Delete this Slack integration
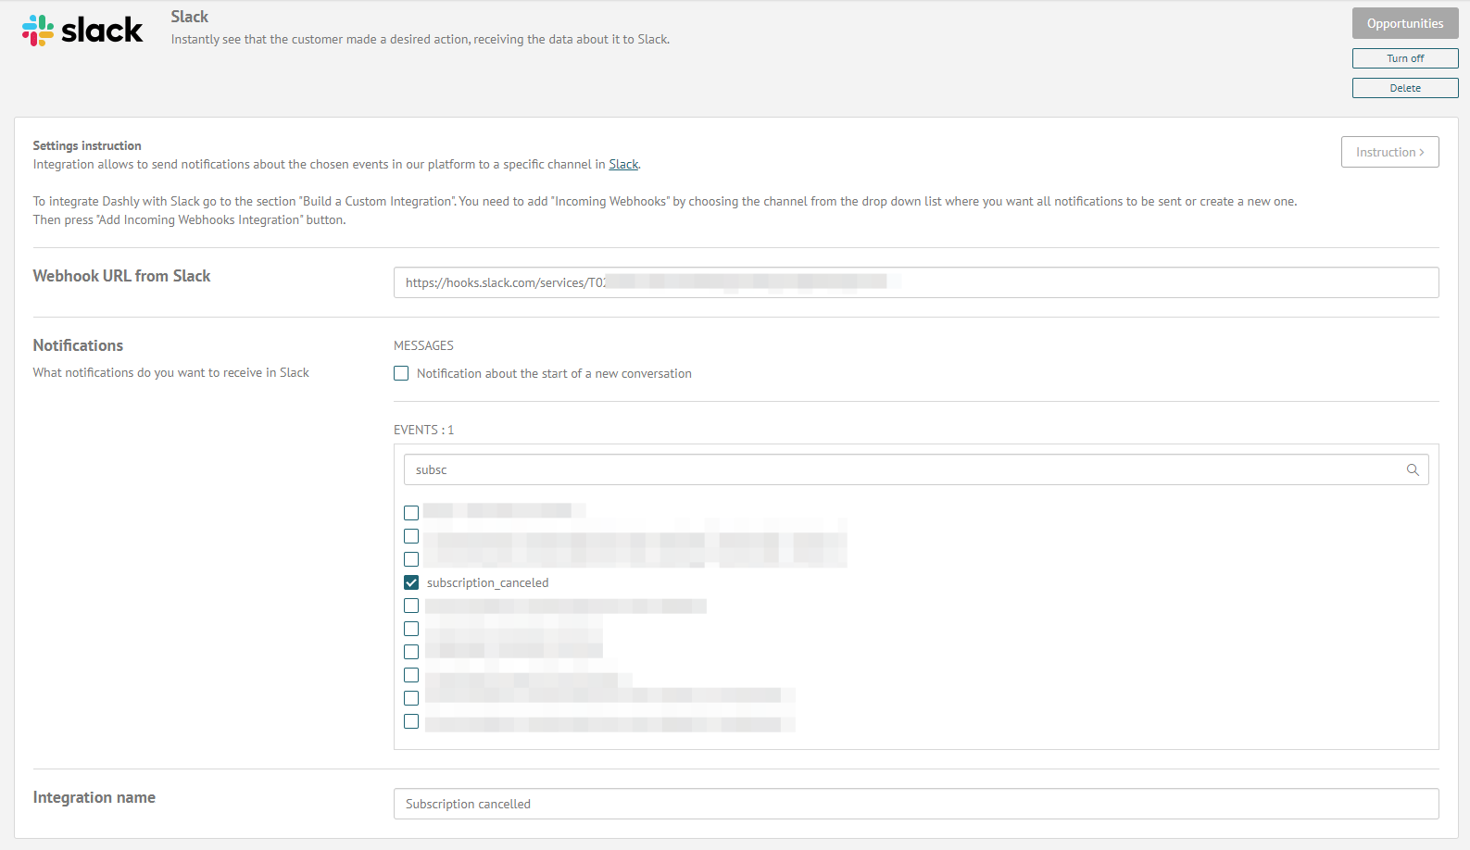The width and height of the screenshot is (1470, 850). (1405, 88)
